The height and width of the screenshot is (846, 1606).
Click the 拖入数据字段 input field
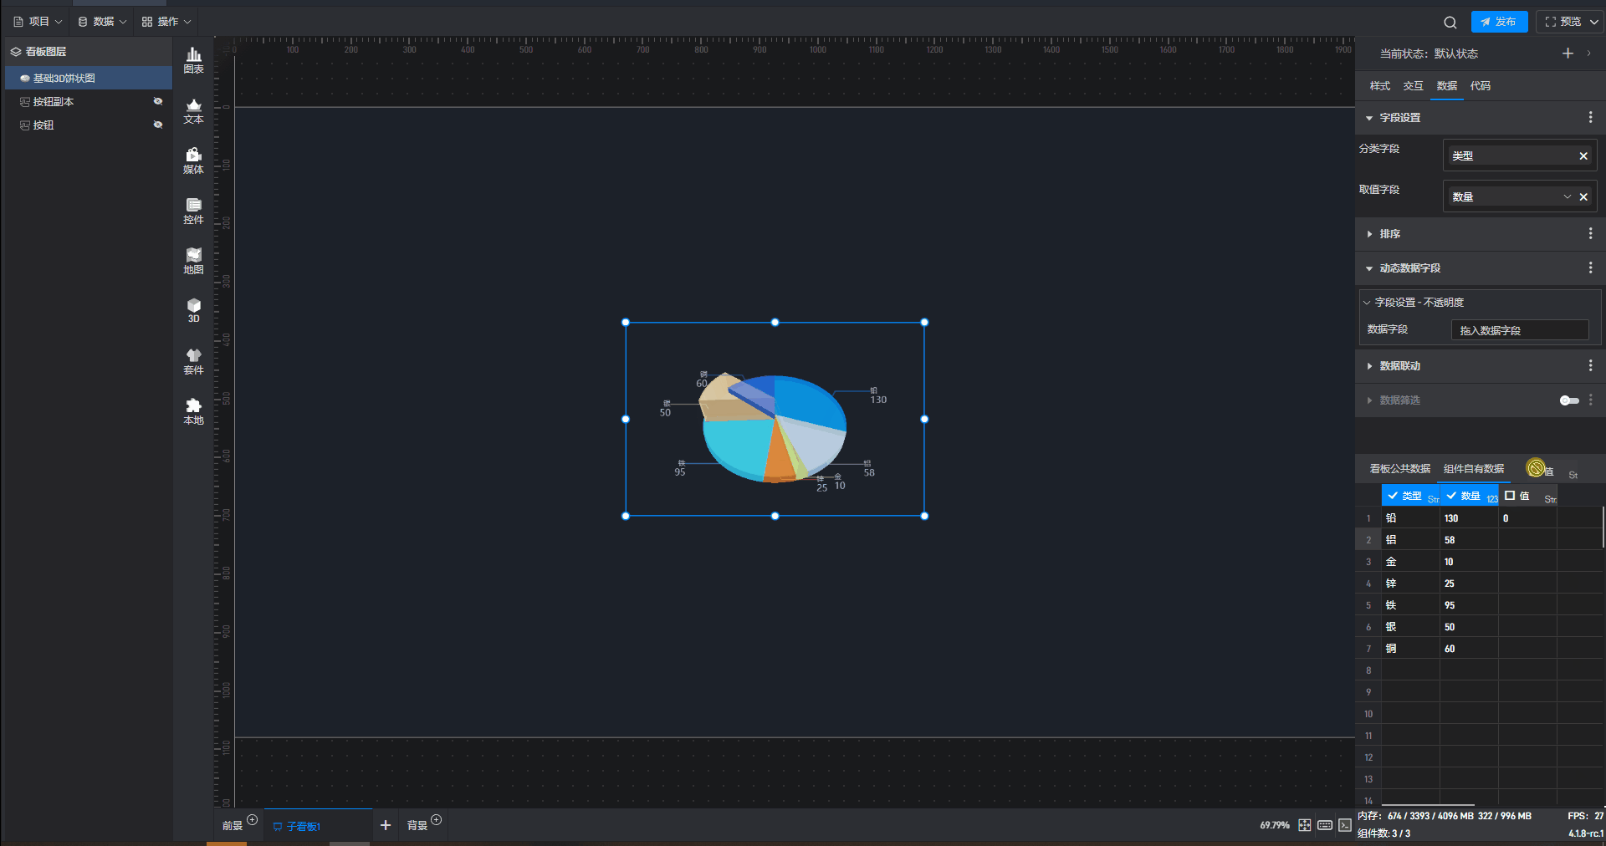tap(1518, 330)
